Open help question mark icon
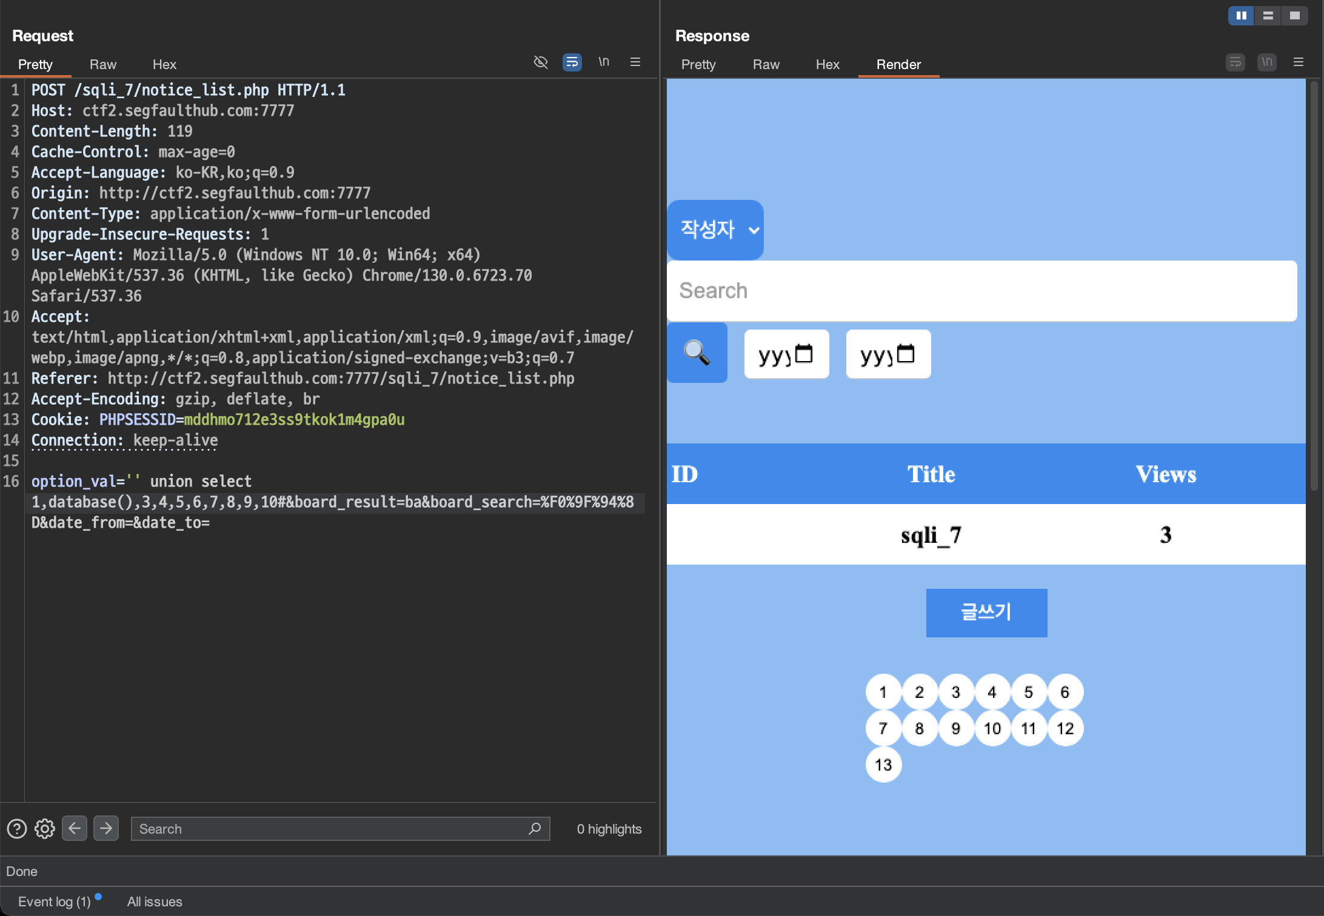This screenshot has width=1324, height=916. 17,828
